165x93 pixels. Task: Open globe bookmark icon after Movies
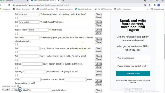33,9
